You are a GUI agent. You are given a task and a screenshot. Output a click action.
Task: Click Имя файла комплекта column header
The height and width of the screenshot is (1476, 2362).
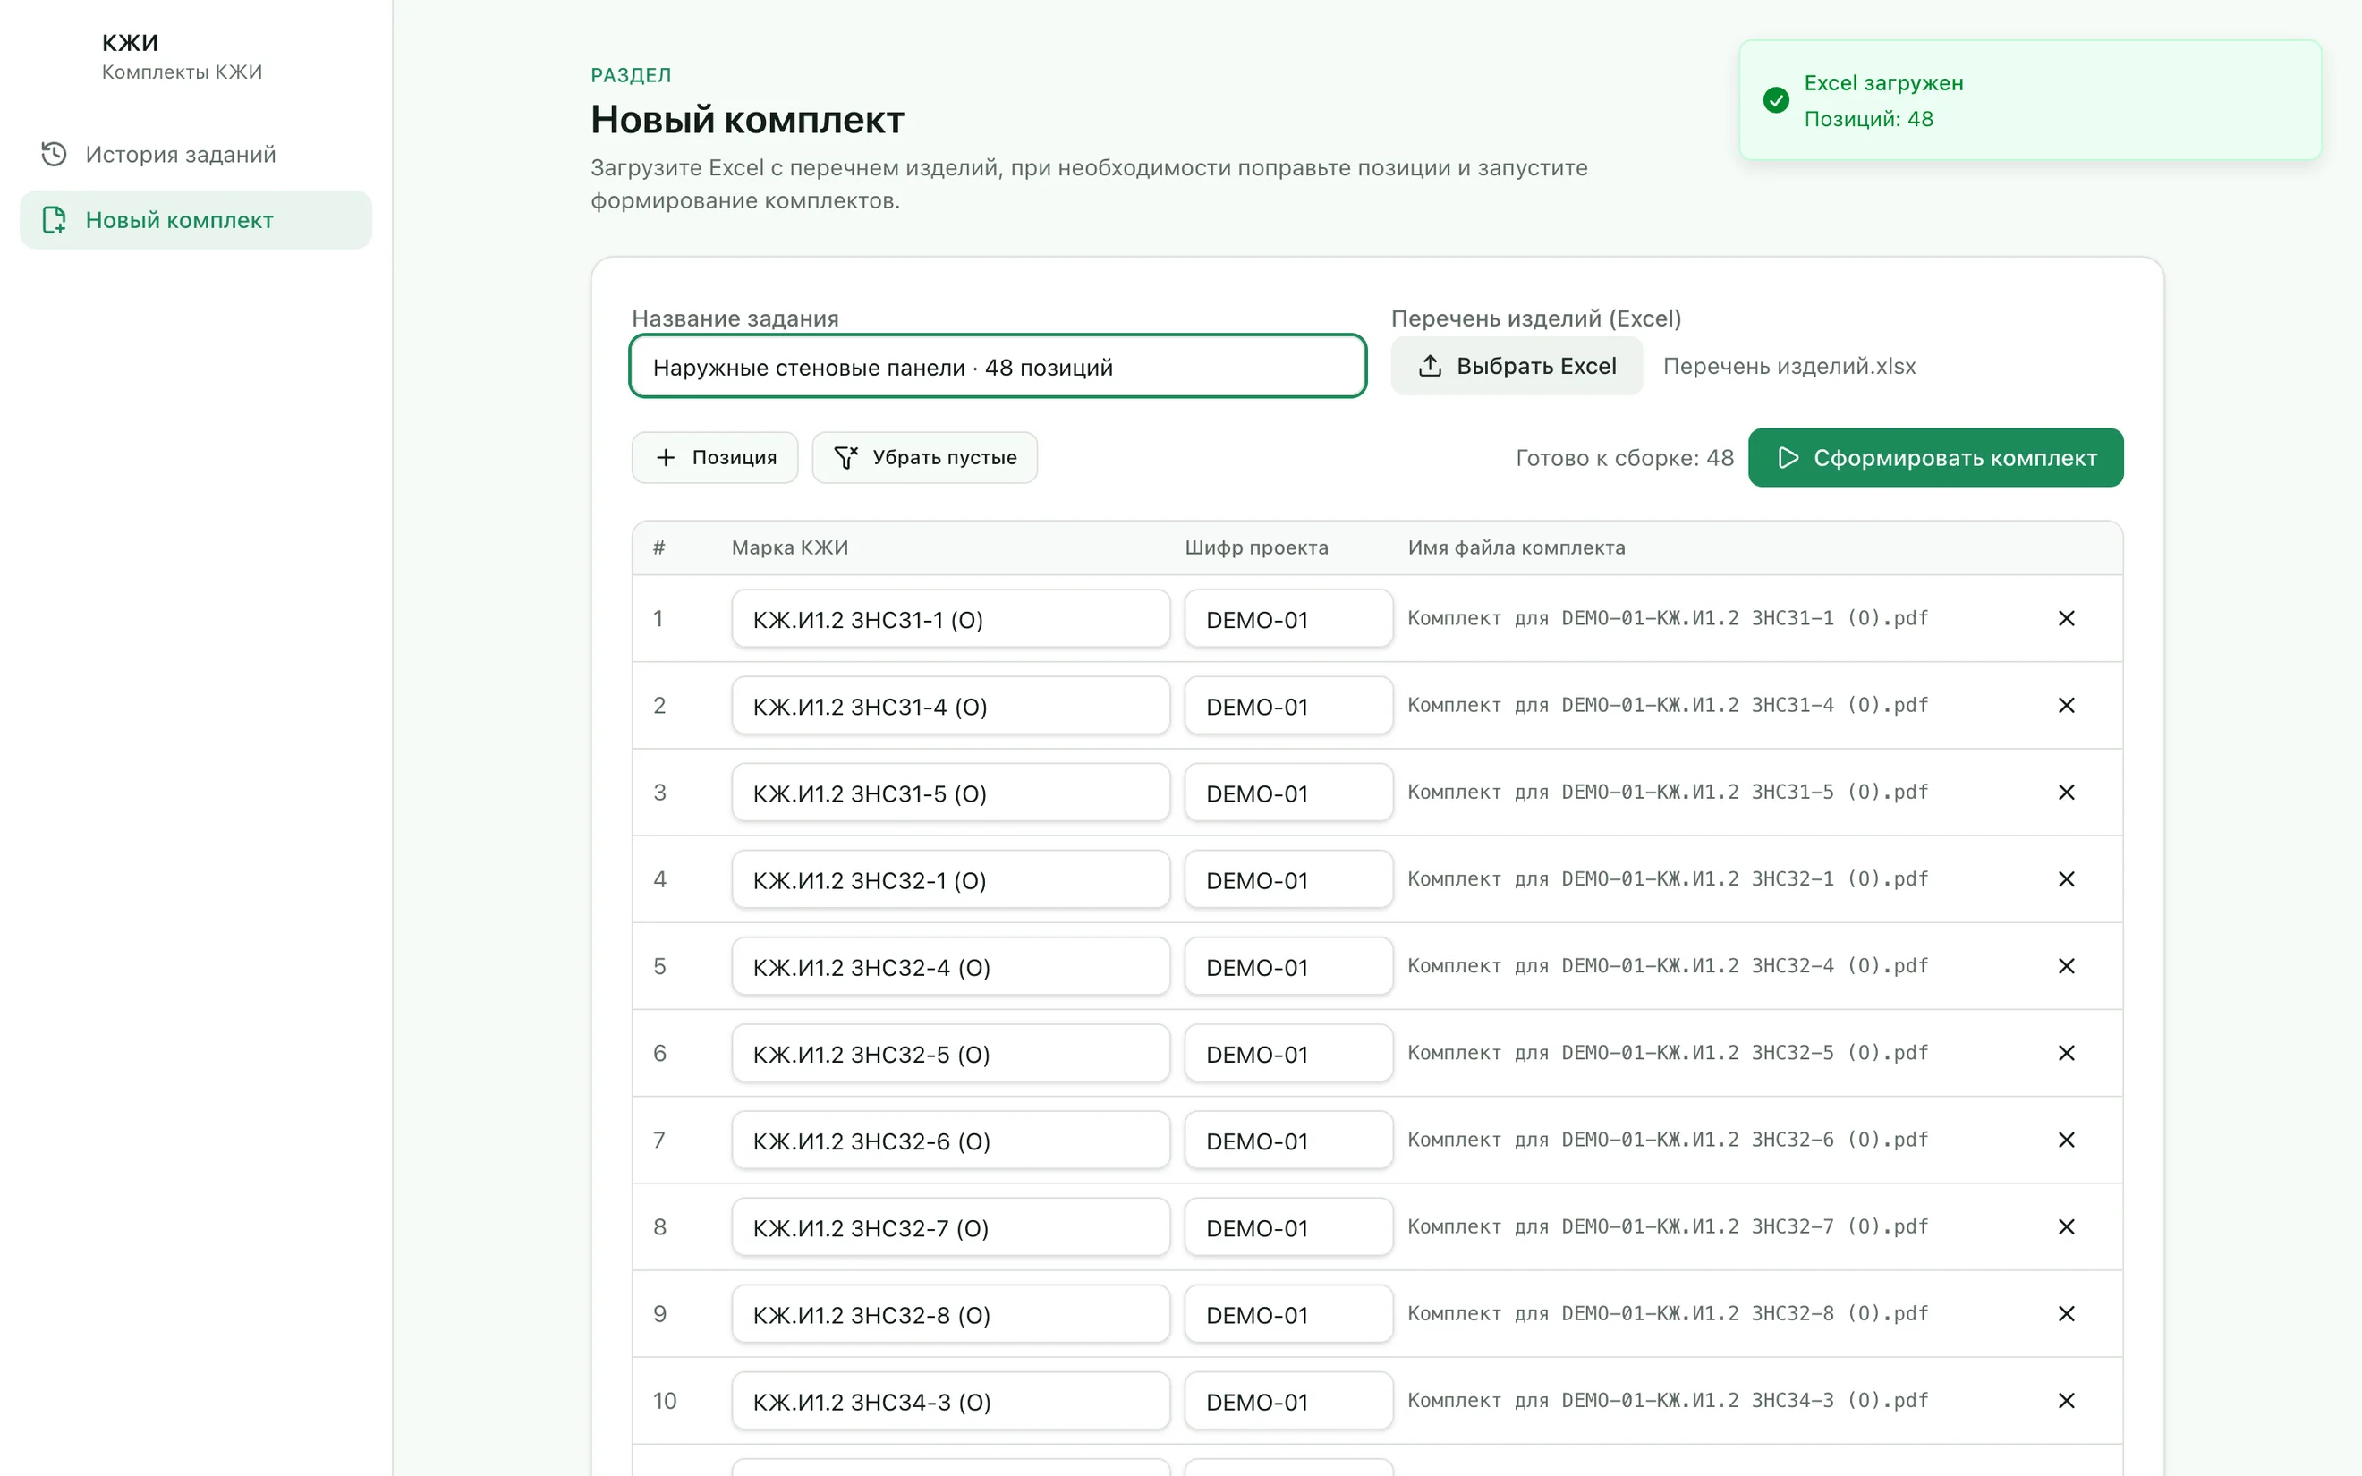pyautogui.click(x=1517, y=547)
